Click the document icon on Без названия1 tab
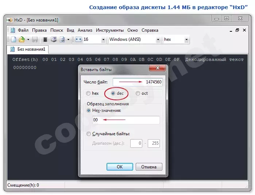Image resolution: width=255 pixels, height=195 pixels. click(x=12, y=49)
